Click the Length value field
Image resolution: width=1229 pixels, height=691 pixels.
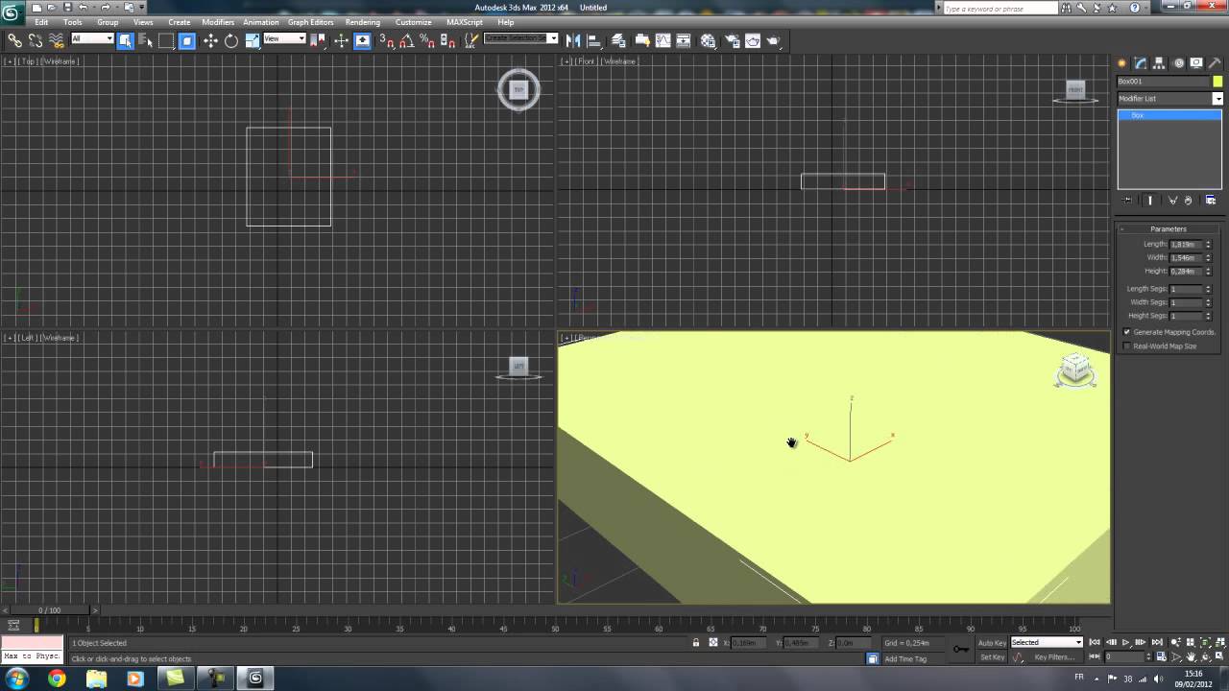[1187, 245]
